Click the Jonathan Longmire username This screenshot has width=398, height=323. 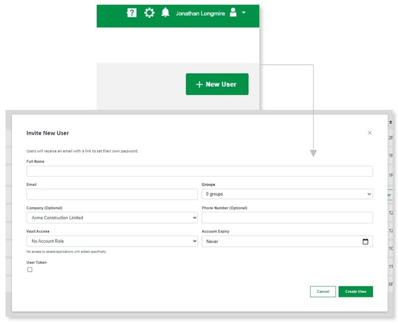click(200, 13)
